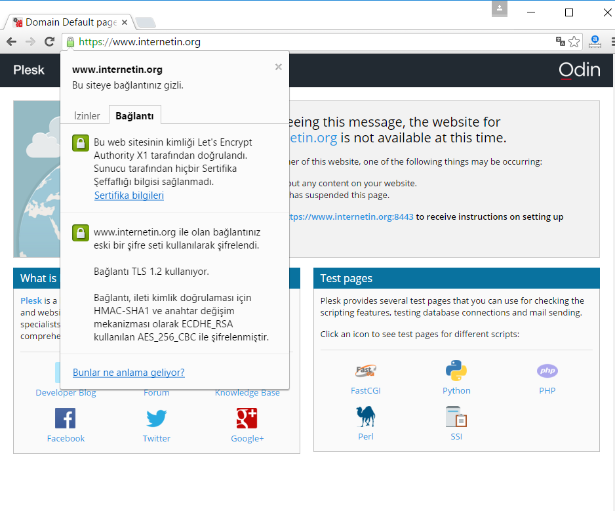Click the Test pages panel header
The height and width of the screenshot is (511, 615).
456,278
